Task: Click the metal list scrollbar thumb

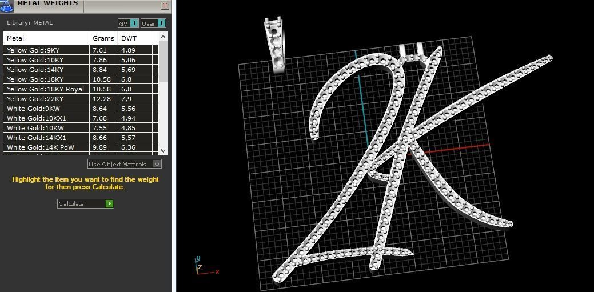Action: (164, 62)
